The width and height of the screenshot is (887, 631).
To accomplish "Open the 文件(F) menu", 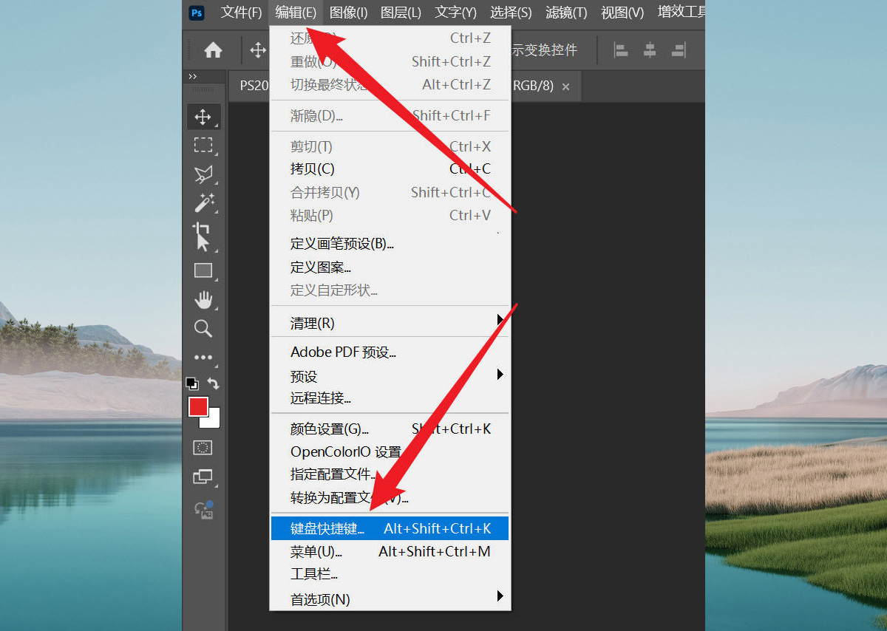I will pyautogui.click(x=242, y=13).
